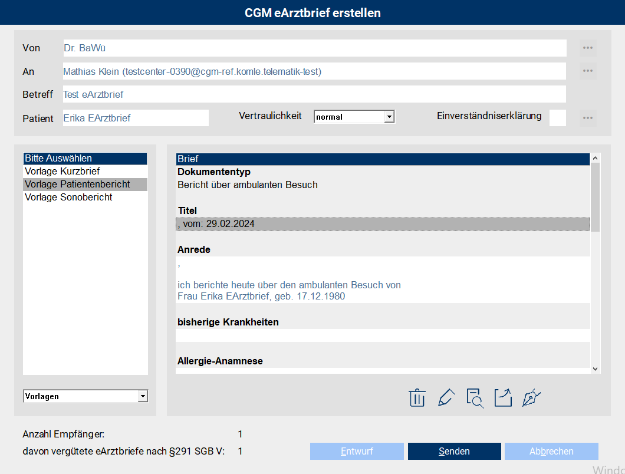This screenshot has height=474, width=625.
Task: Click the scroll up arrow of letter panel
Action: pos(595,158)
